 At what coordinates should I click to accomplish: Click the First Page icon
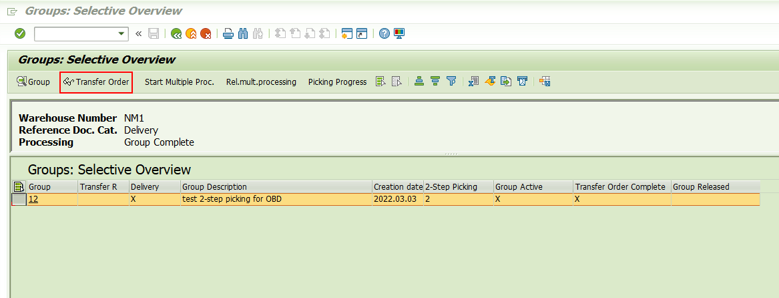click(x=280, y=34)
